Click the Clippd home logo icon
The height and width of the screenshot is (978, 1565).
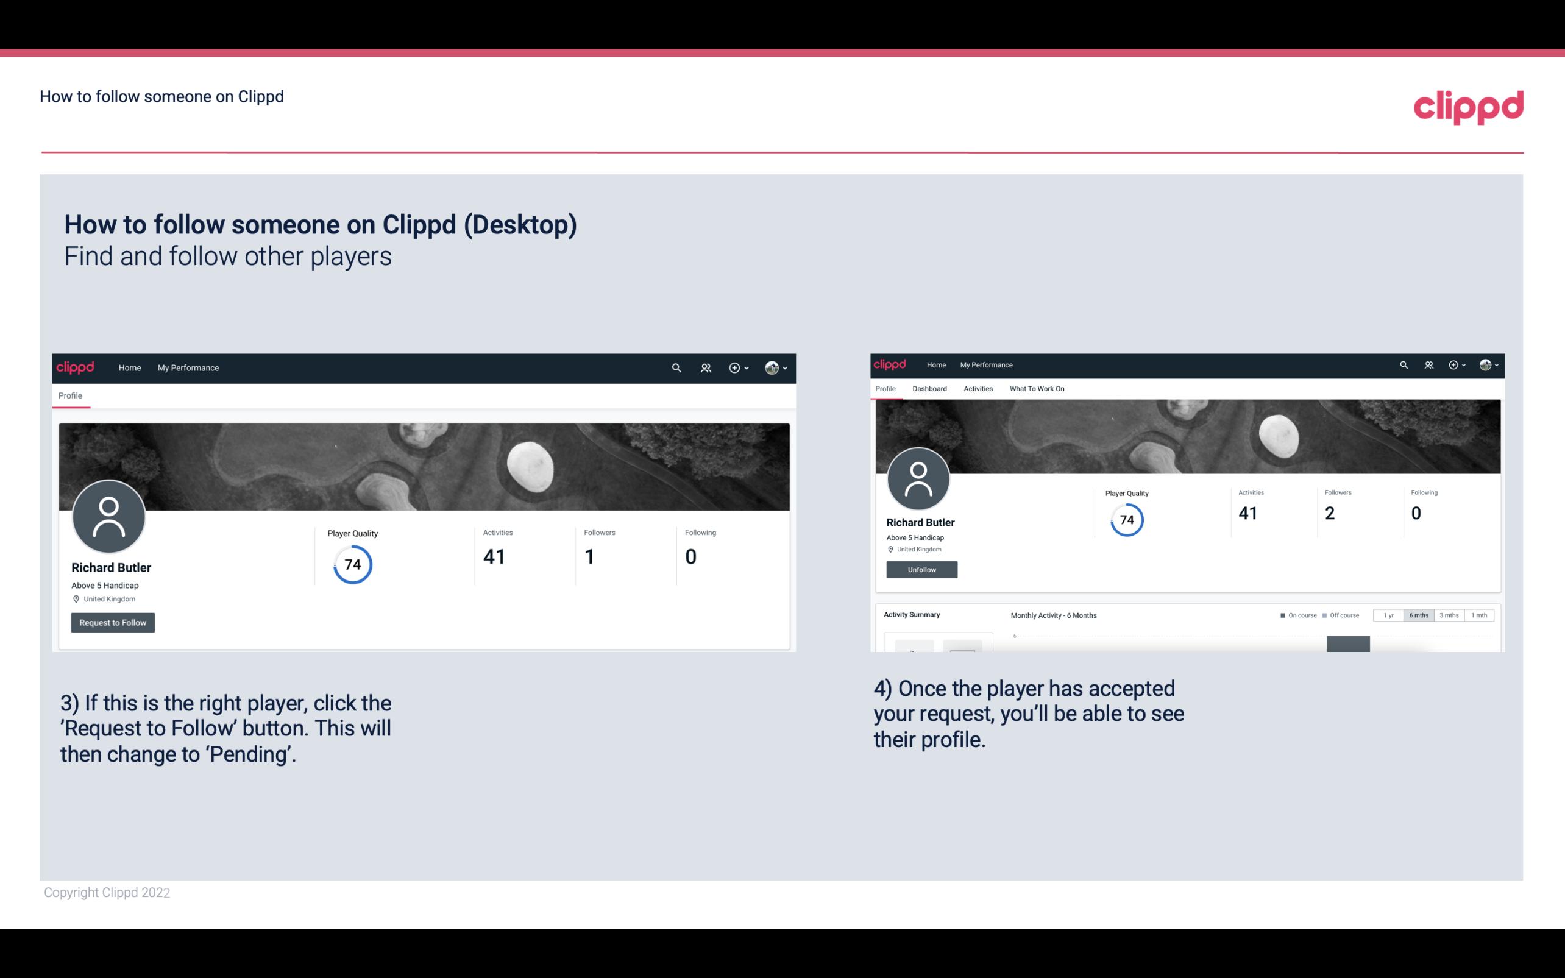click(77, 367)
